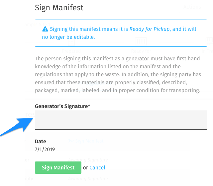This screenshot has width=213, height=186.
Task: Click the faded Sign Manifest link behind dialog
Action: coord(89,141)
